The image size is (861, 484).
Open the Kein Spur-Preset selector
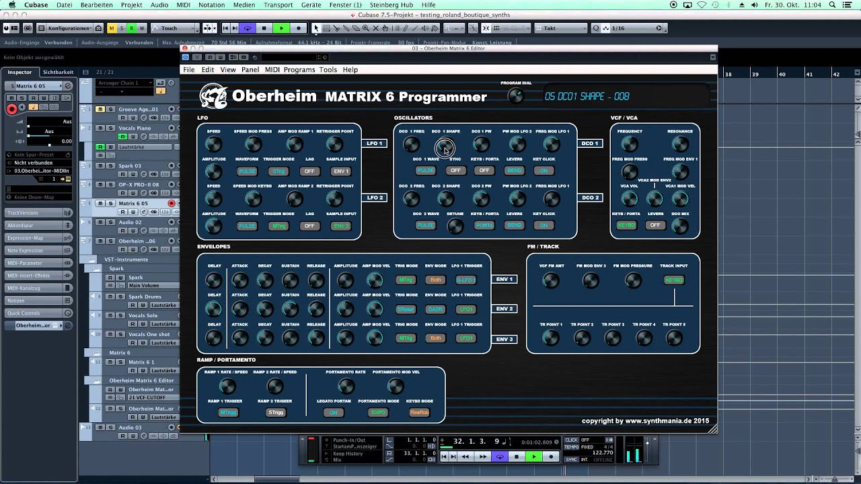[38, 155]
